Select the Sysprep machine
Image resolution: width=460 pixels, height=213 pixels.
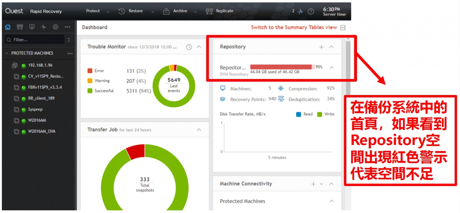pyautogui.click(x=35, y=109)
